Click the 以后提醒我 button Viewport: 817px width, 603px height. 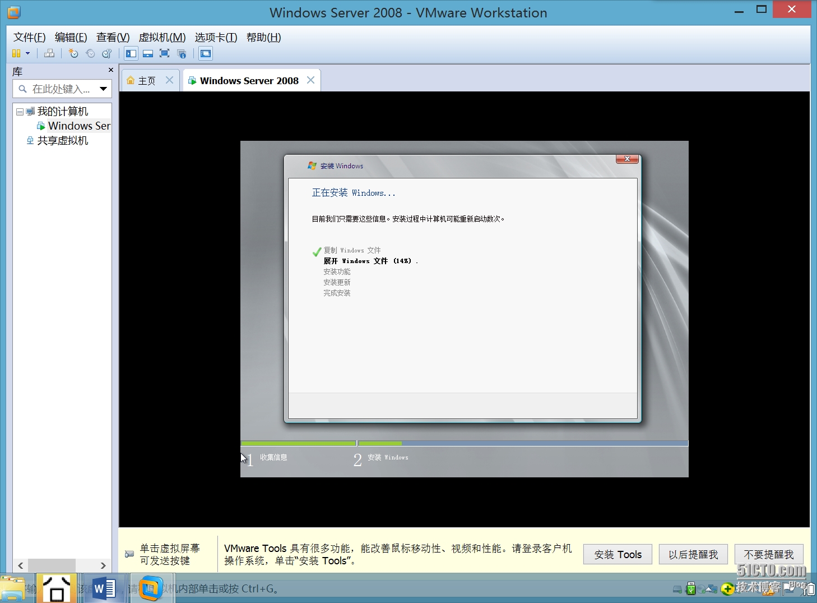click(693, 554)
